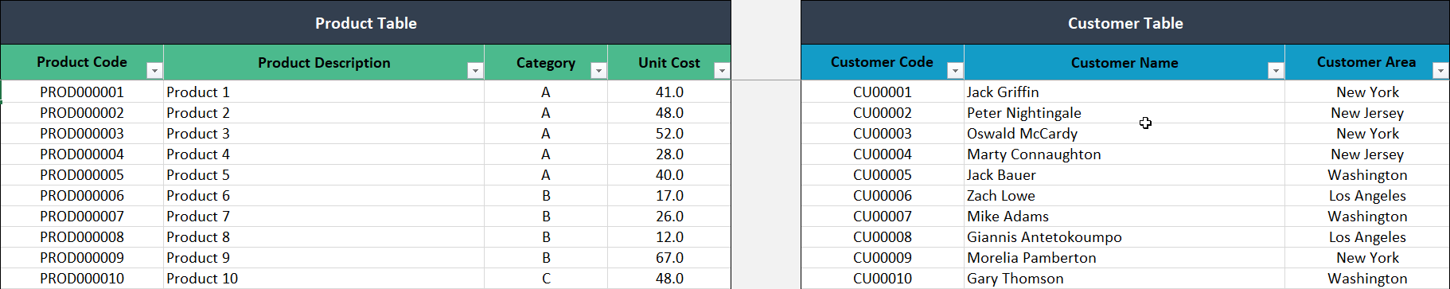Select cell PROD000006

point(82,195)
